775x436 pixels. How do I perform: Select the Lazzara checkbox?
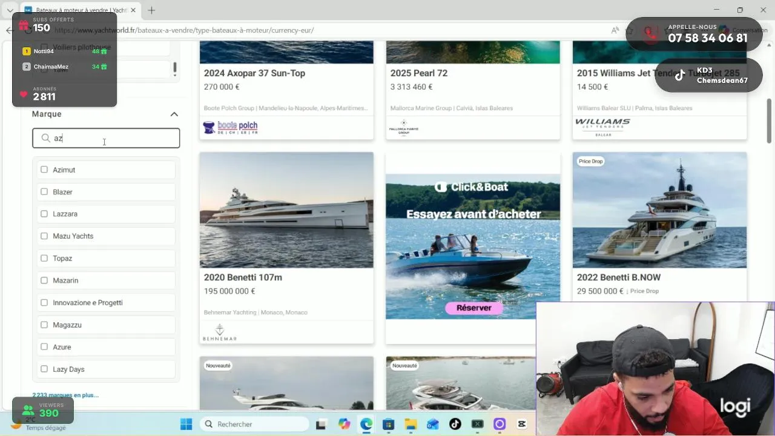coord(44,214)
